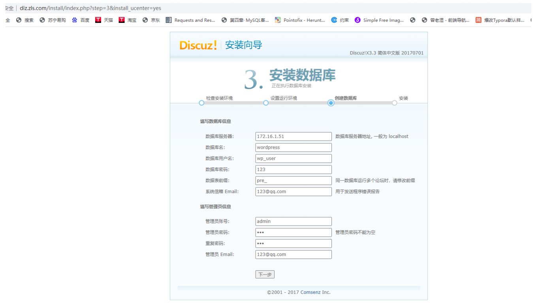This screenshot has height=303, width=533.
Task: Open the 天猫 bookmark
Action: click(104, 20)
